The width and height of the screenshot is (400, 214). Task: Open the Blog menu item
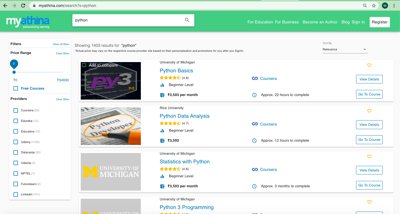pyautogui.click(x=345, y=22)
